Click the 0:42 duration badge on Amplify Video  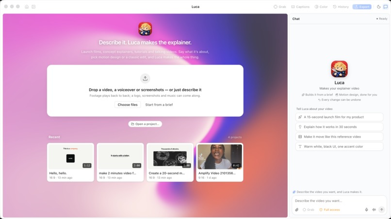coord(236,165)
